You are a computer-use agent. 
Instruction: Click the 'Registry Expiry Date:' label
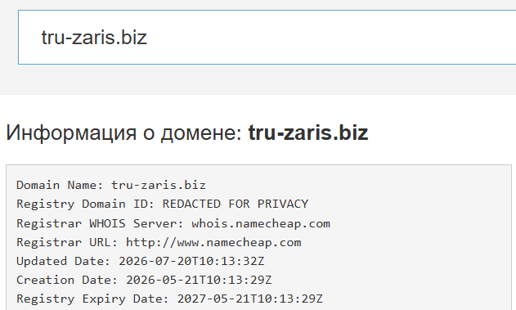92,299
